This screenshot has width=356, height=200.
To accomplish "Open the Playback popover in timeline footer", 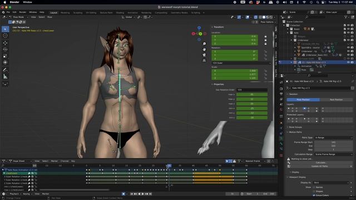I will 15,194.
